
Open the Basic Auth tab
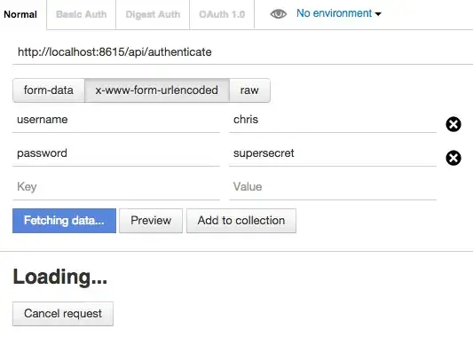(82, 14)
